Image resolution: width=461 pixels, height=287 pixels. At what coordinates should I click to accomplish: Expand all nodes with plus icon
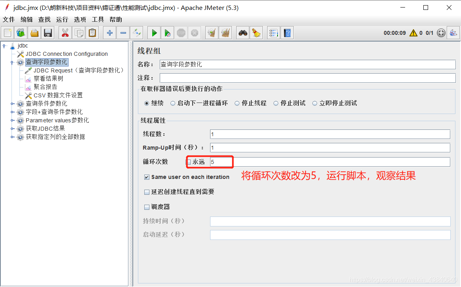[110, 33]
